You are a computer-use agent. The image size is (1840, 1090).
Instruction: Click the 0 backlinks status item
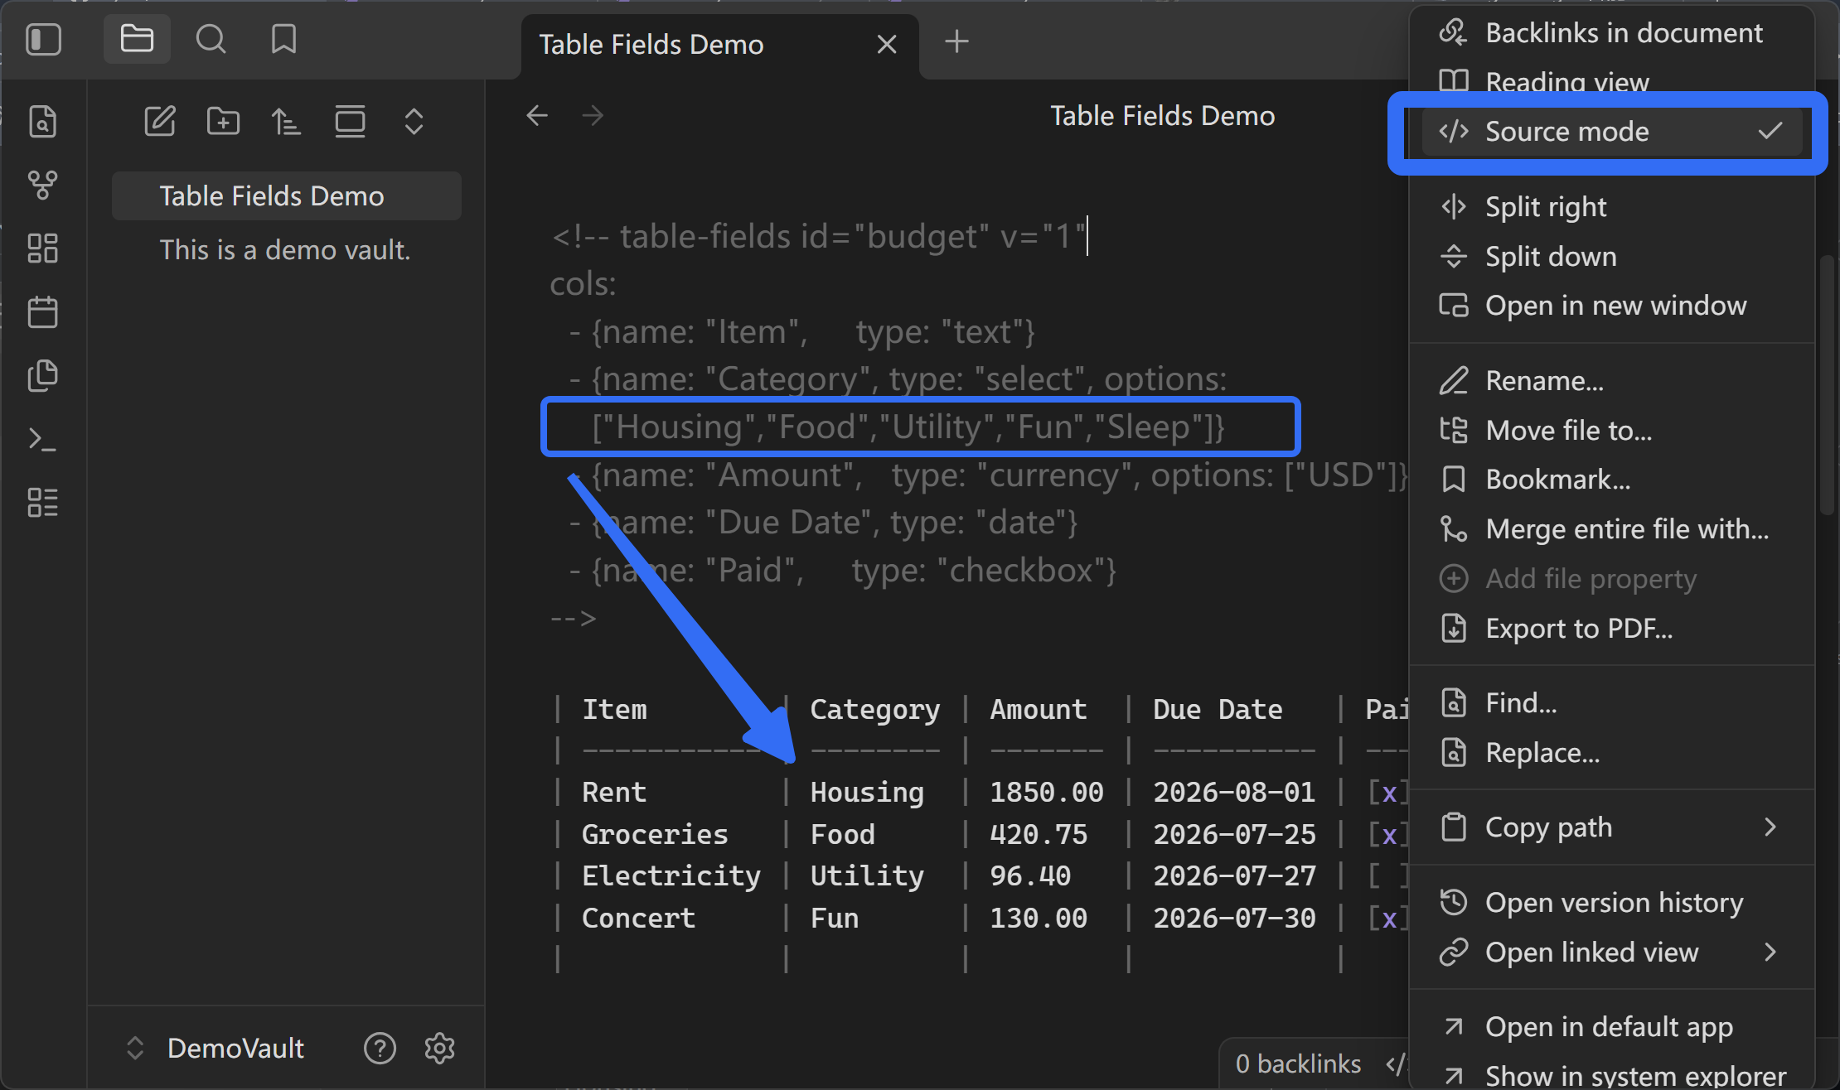point(1298,1063)
